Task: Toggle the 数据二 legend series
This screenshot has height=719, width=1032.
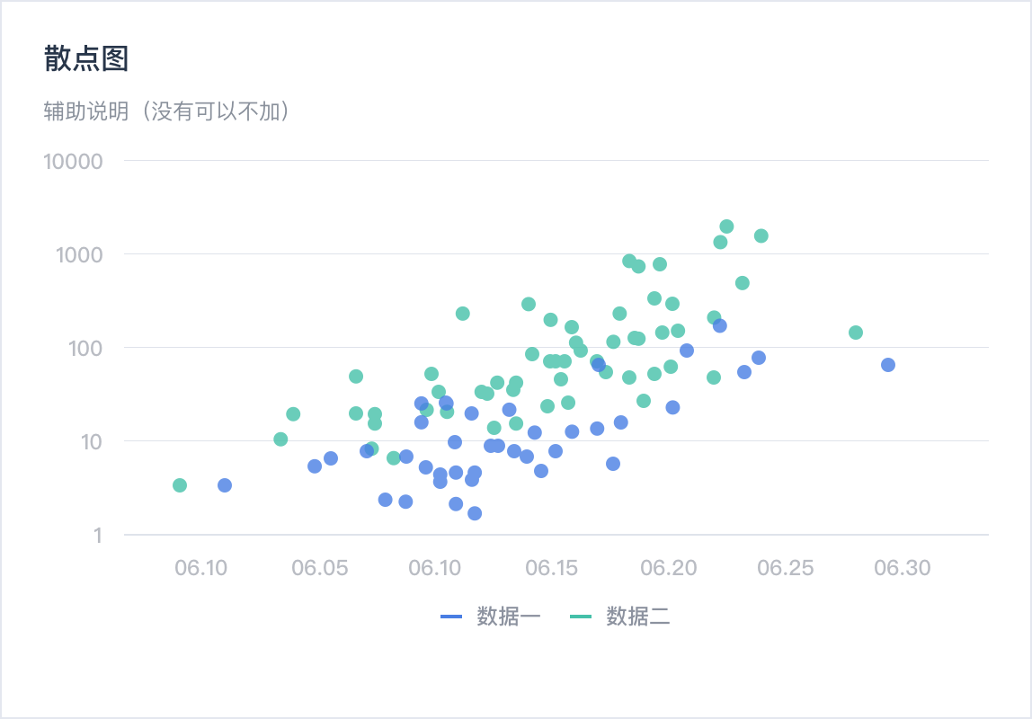Action: (x=637, y=617)
